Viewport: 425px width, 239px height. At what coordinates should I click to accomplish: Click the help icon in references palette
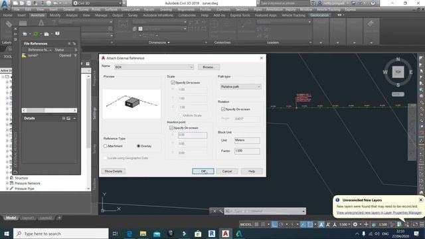(x=57, y=34)
